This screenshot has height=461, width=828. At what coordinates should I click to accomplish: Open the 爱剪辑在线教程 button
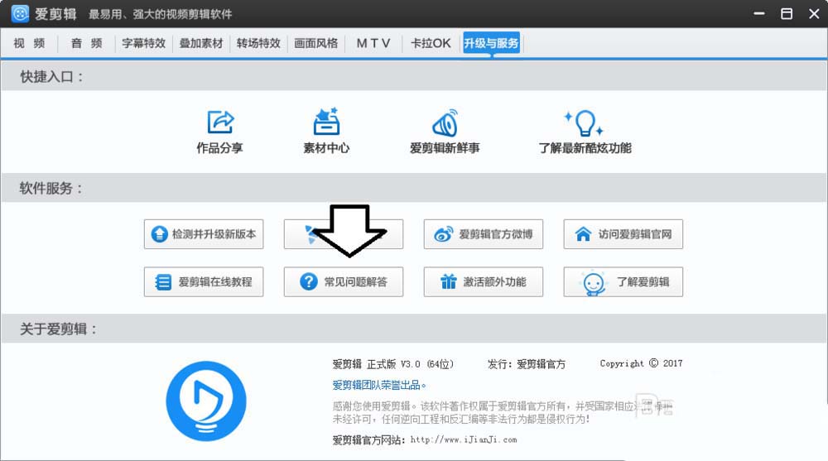[204, 282]
